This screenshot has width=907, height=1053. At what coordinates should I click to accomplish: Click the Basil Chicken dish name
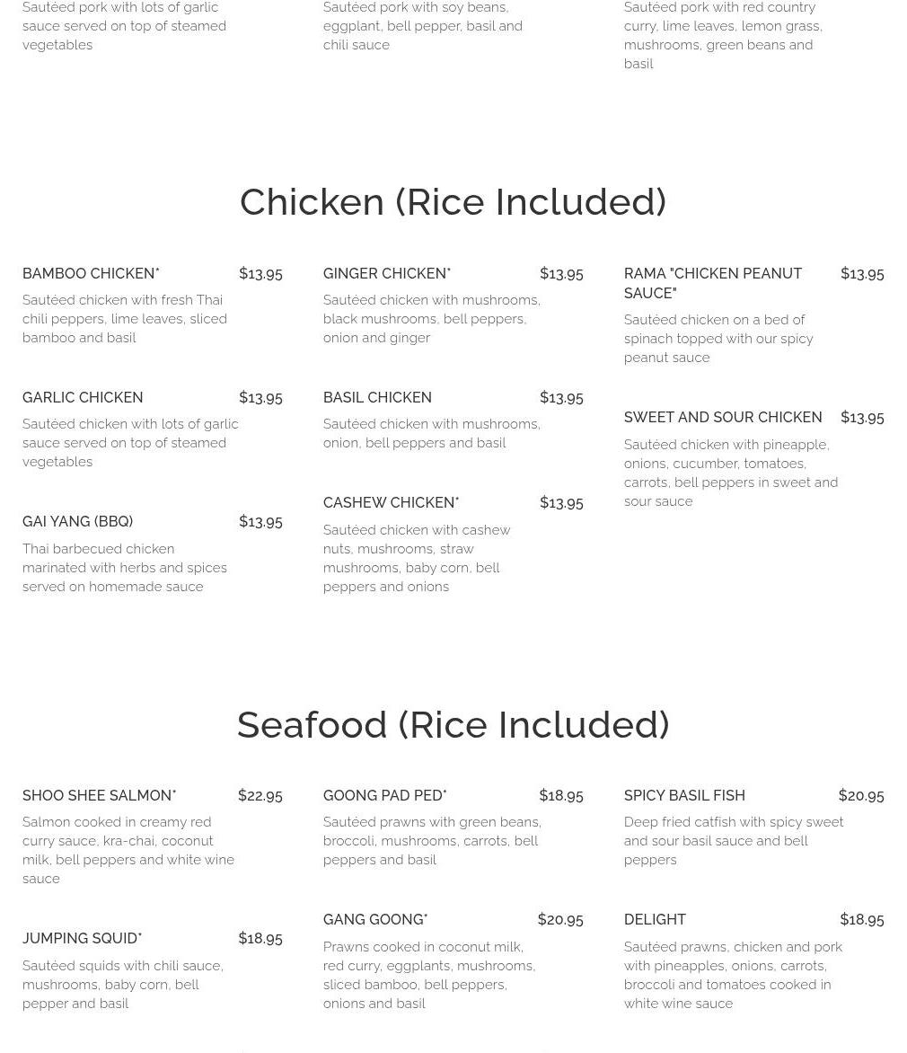(377, 397)
